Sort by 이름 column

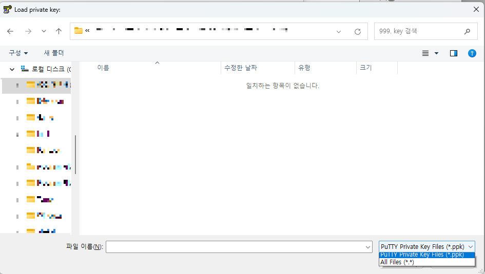[x=103, y=68]
